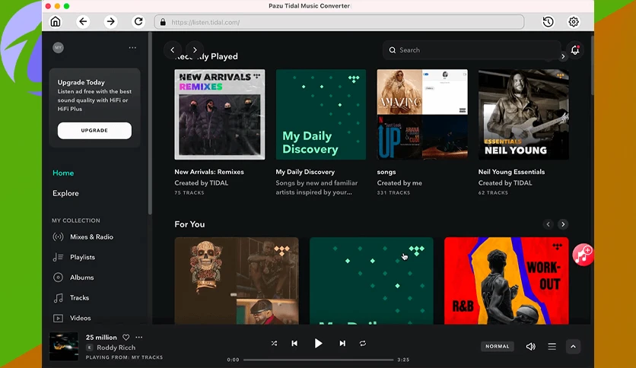This screenshot has height=368, width=636.
Task: Open Neil Young Essentials cover
Action: point(523,114)
